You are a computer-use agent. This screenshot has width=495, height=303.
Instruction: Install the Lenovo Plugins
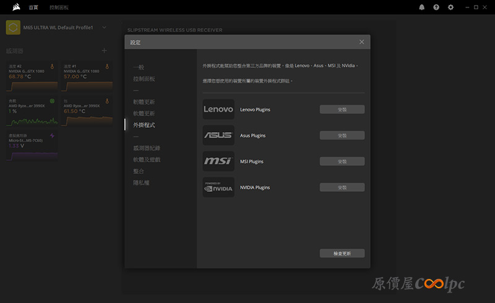(x=342, y=109)
